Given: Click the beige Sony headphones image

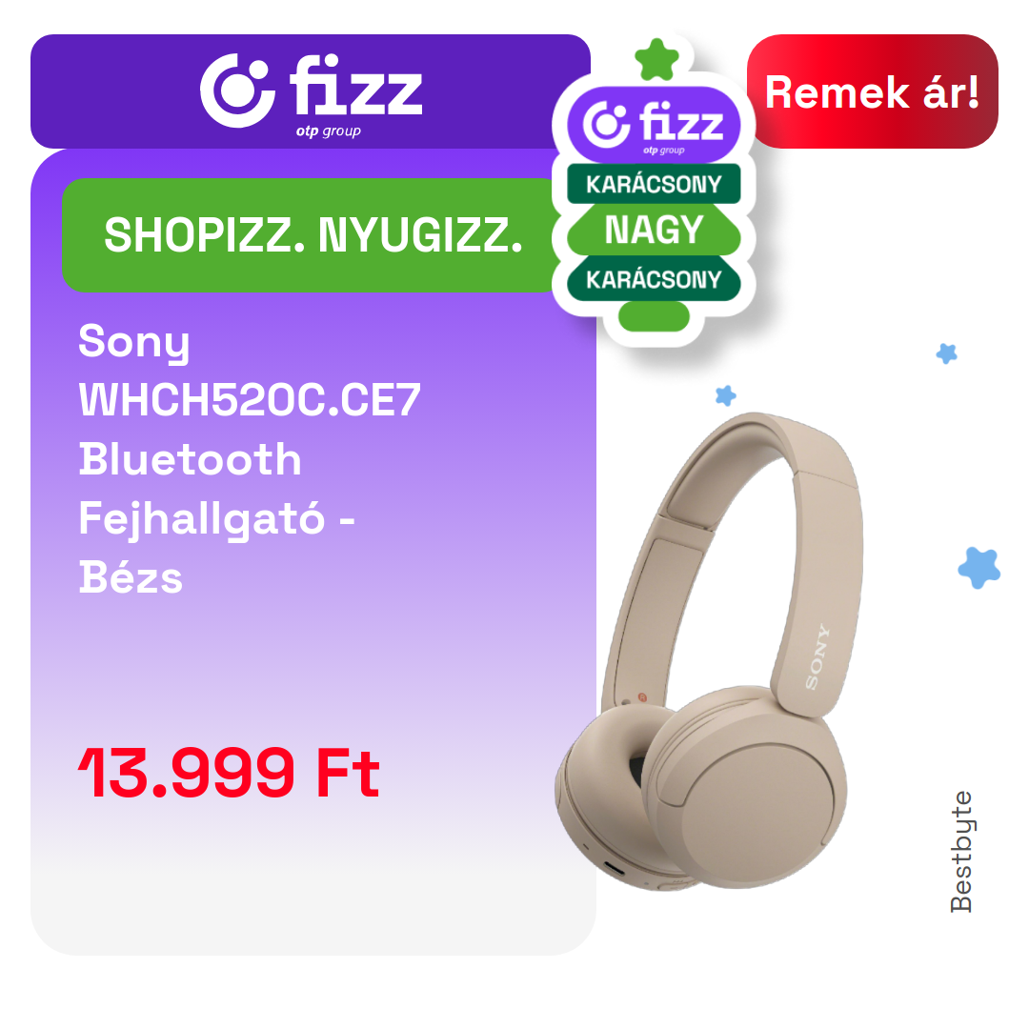Looking at the screenshot, I should point(709,651).
